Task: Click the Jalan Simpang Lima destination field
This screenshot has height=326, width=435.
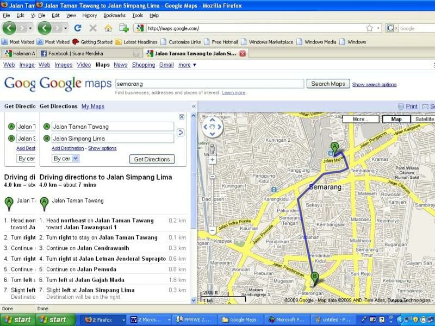Action: tap(113, 139)
